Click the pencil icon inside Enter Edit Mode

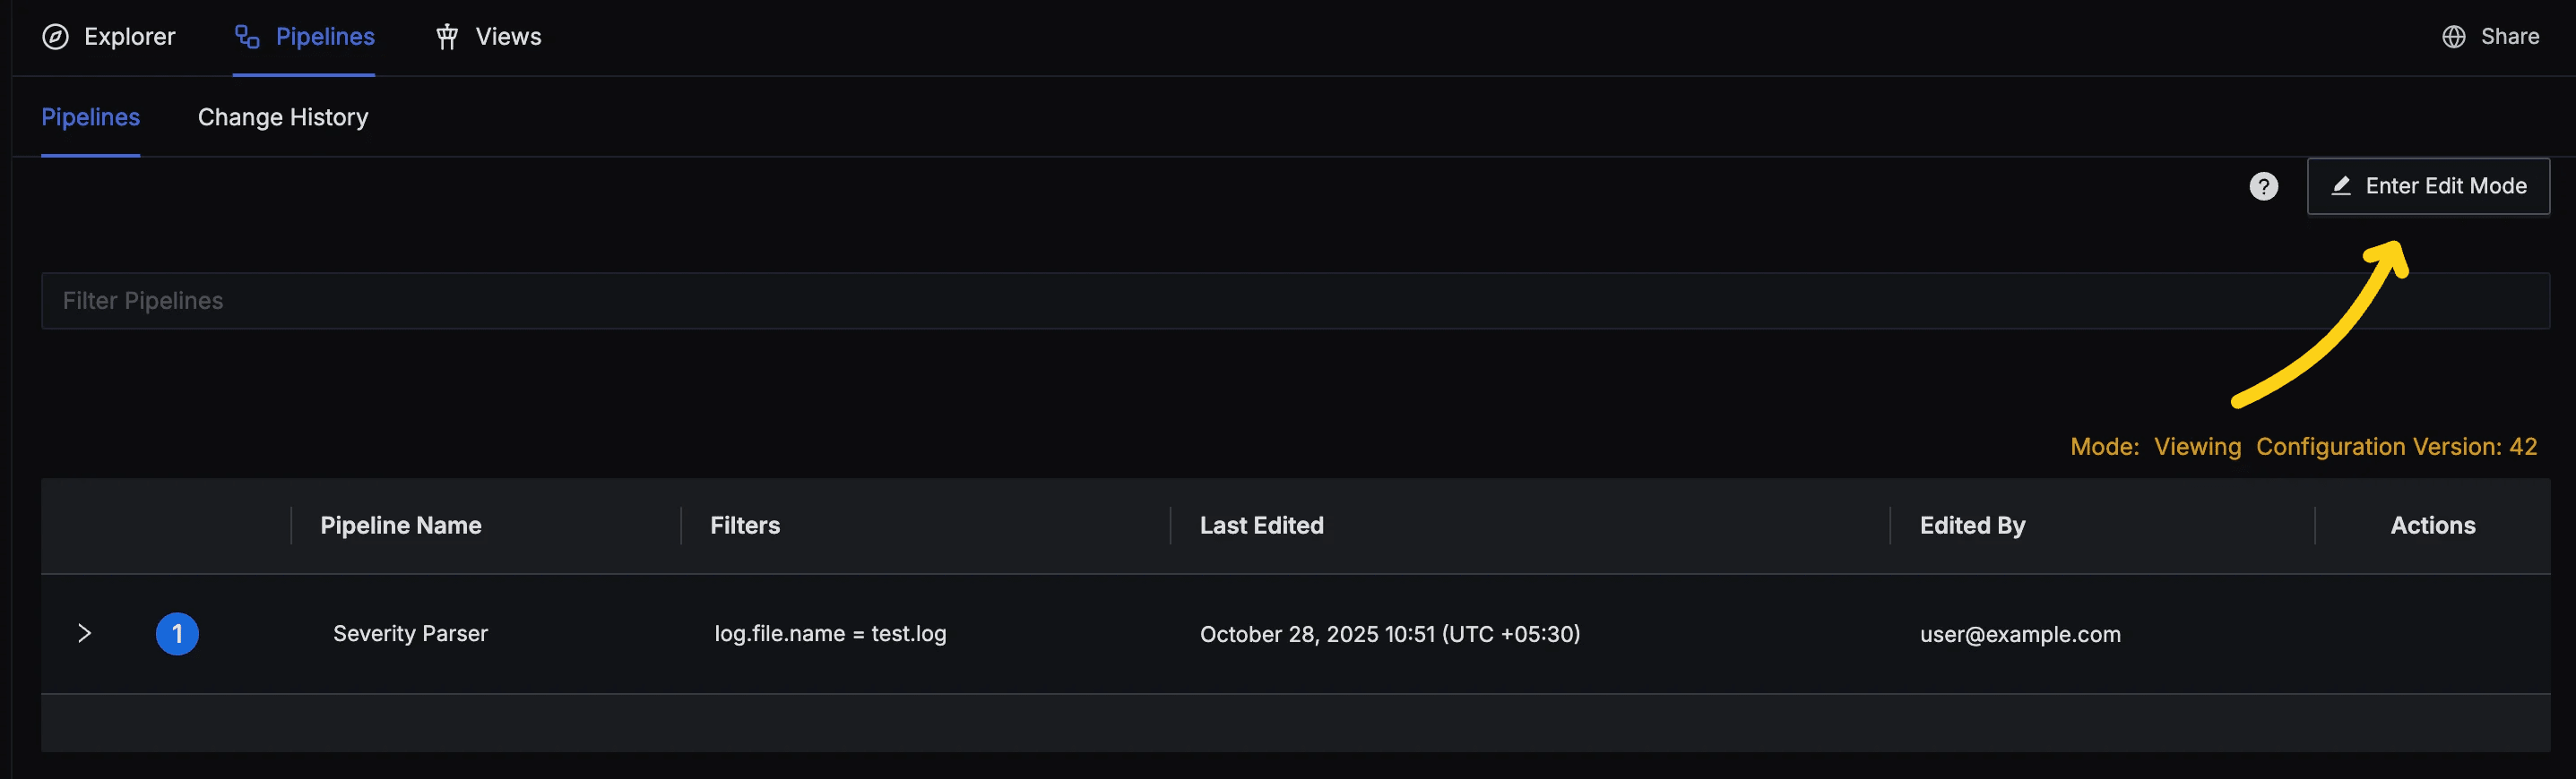tap(2341, 185)
